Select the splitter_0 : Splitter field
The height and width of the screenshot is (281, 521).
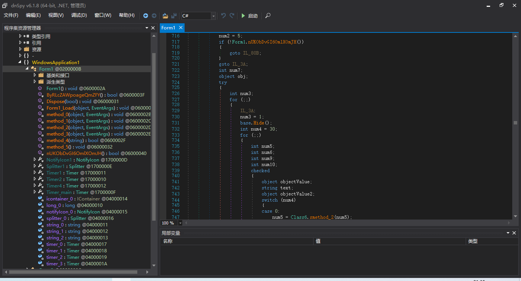pos(80,218)
